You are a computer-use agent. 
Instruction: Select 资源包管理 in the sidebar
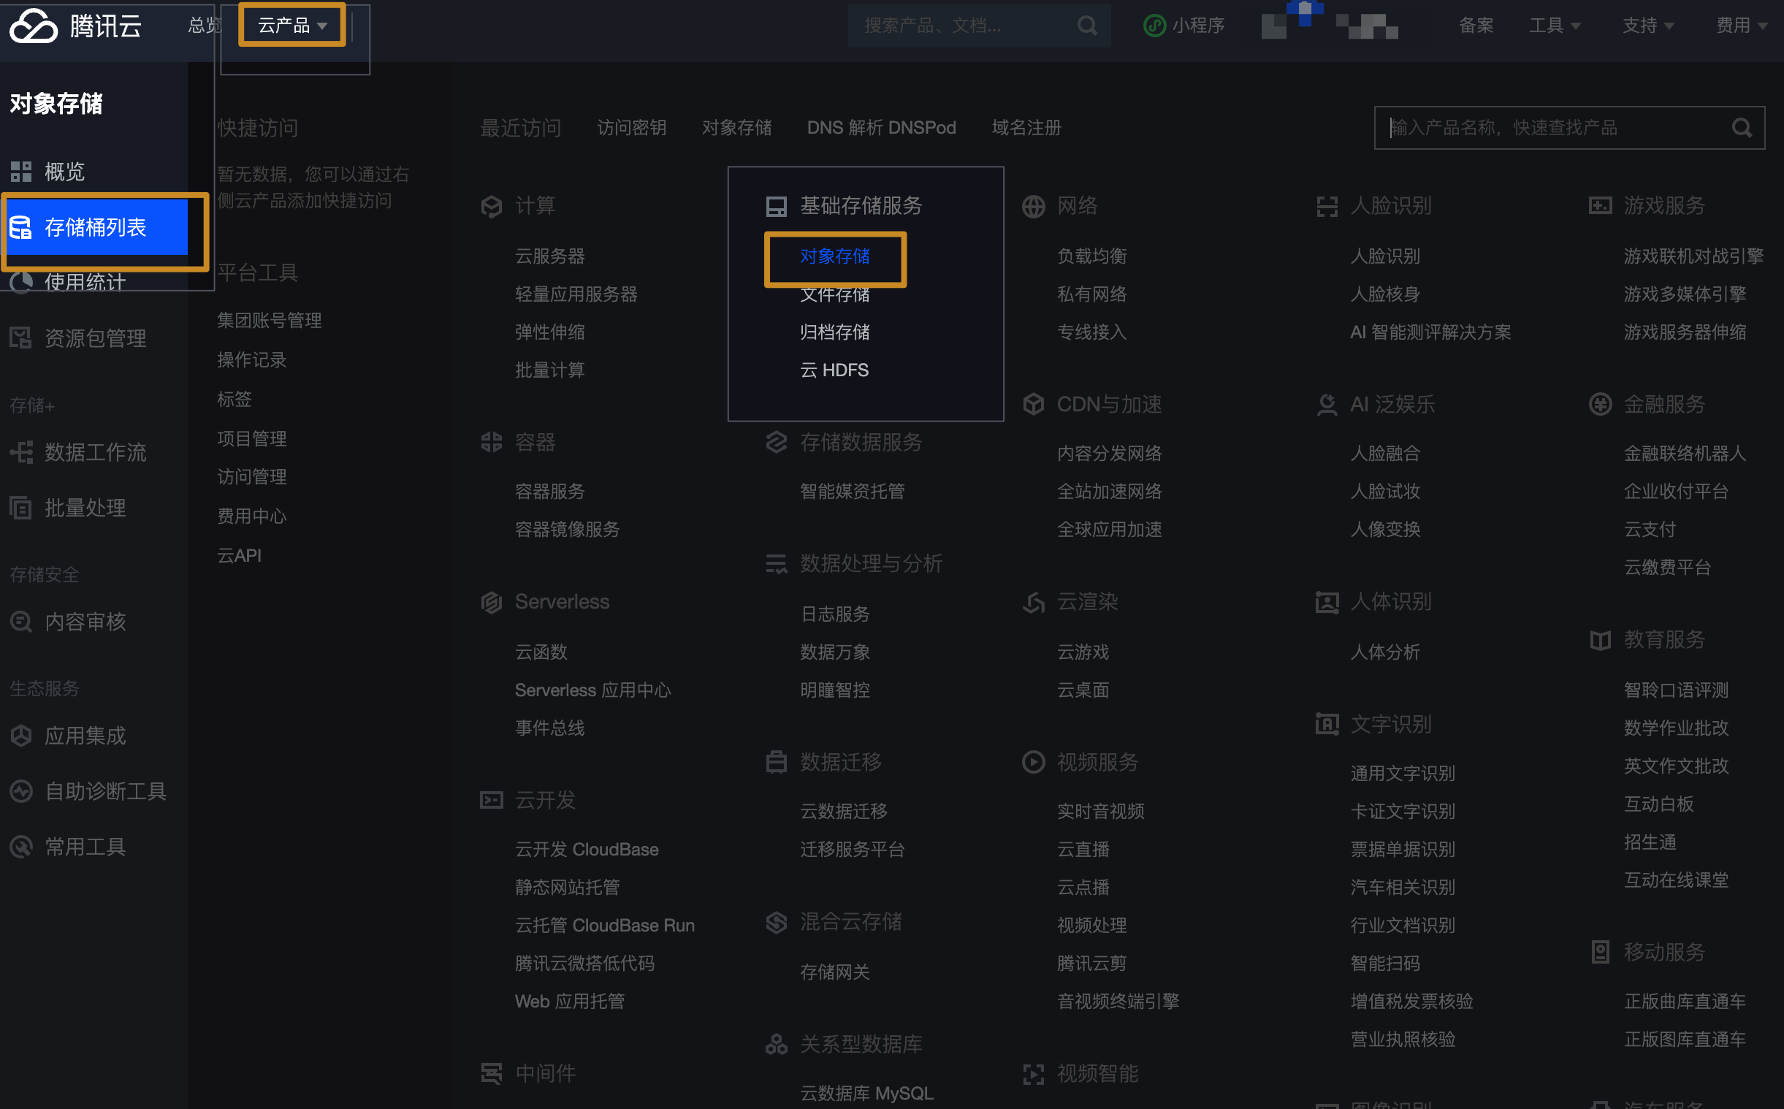click(x=95, y=338)
